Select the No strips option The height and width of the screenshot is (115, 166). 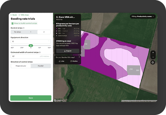pyautogui.click(x=17, y=32)
